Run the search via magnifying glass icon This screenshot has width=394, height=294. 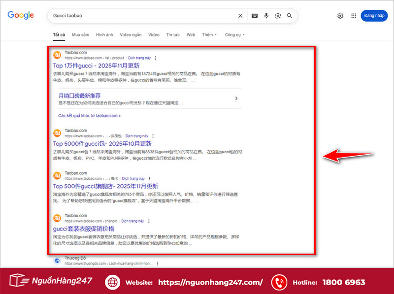pos(290,15)
